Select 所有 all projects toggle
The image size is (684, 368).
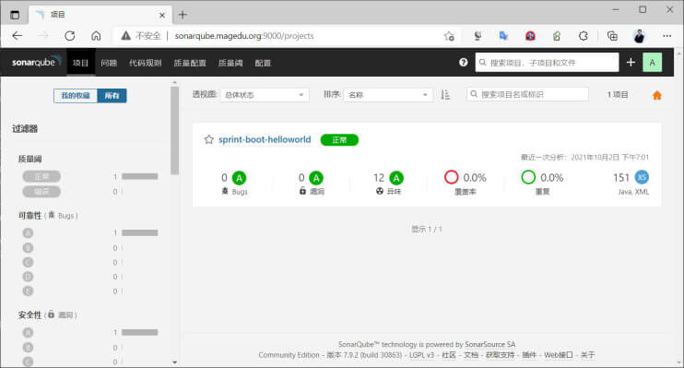(112, 96)
